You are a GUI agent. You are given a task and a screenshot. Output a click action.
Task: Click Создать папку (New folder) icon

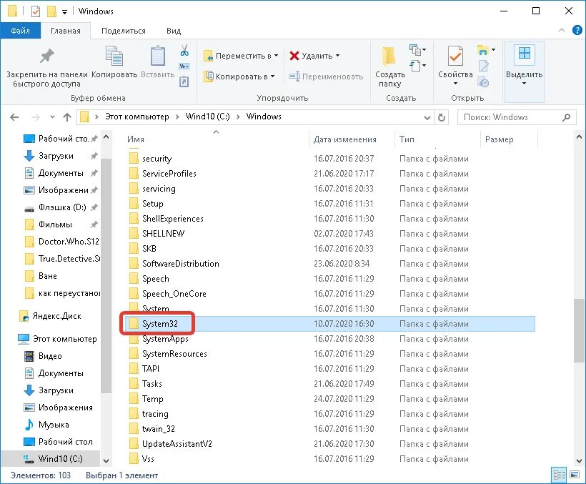(389, 56)
